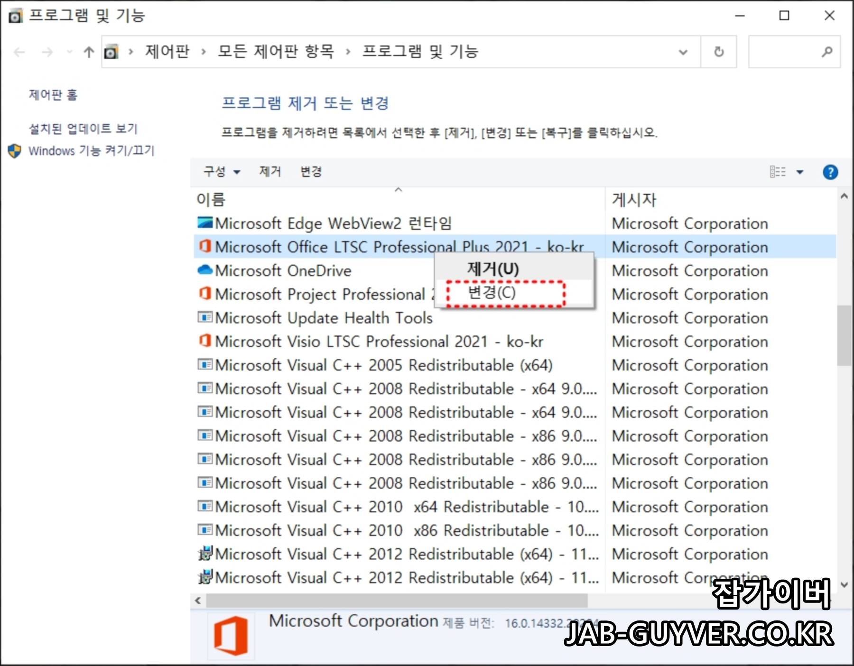The width and height of the screenshot is (854, 666).
Task: Select the Microsoft OneDrive entry
Action: click(x=283, y=270)
